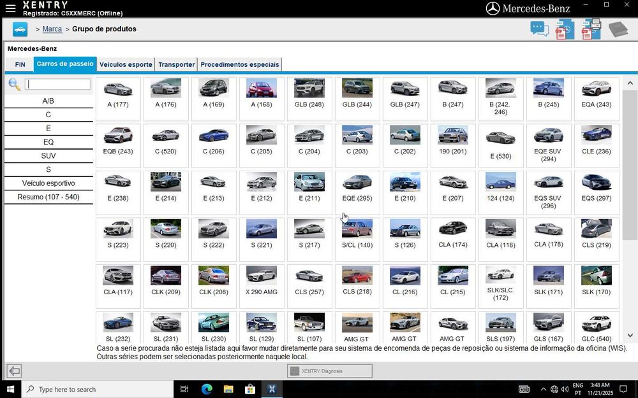Select the C (206) blue car

click(214, 145)
